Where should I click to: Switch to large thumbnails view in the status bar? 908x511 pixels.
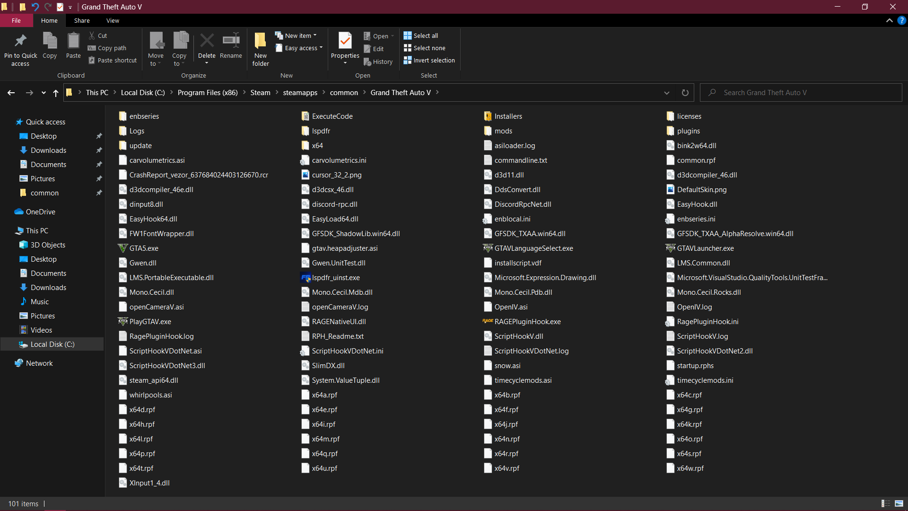(x=899, y=503)
